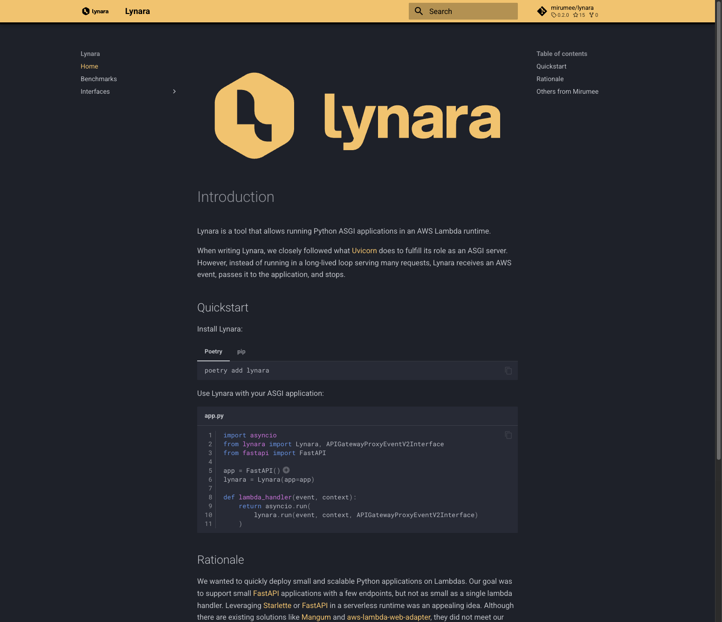Follow the first FastAPI link in Rationale
The width and height of the screenshot is (722, 622).
coord(266,594)
